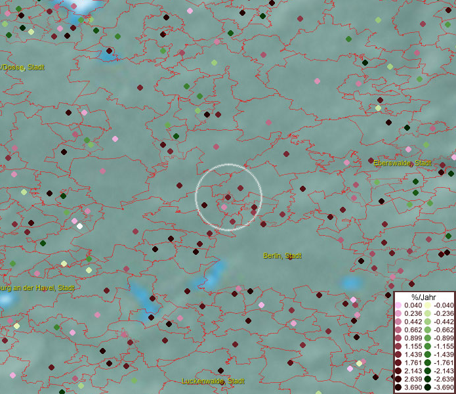Viewport: 456px width, 394px height.
Task: Select the 0.662 legend color dot
Action: [x=398, y=330]
